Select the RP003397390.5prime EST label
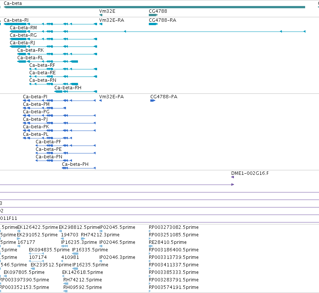This screenshot has width=319, height=293. tap(24, 280)
